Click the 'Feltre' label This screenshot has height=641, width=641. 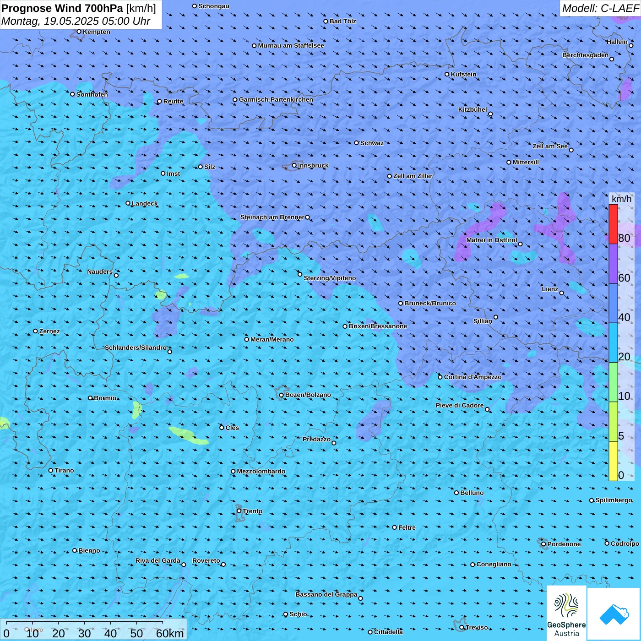(407, 527)
